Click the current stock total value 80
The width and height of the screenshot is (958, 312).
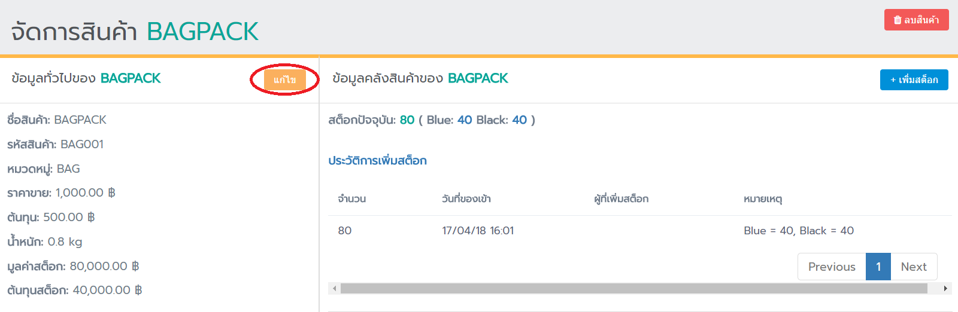click(407, 120)
